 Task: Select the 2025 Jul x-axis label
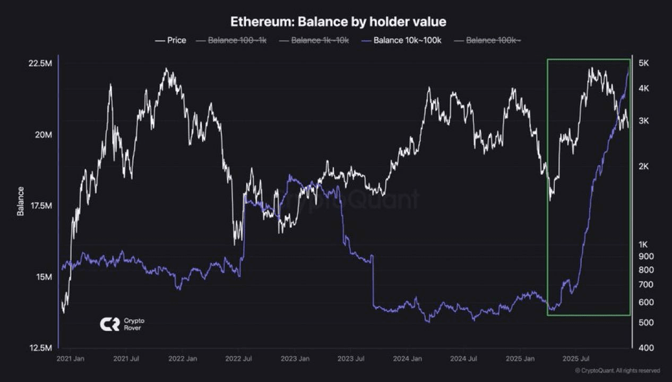(576, 359)
